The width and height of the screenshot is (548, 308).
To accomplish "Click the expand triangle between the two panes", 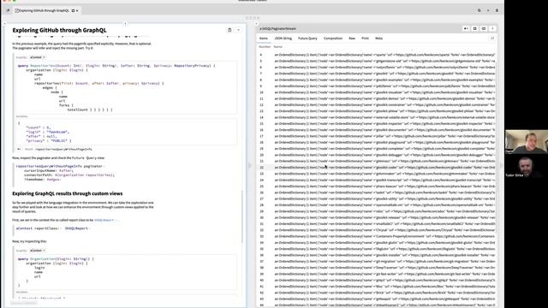I will (x=249, y=165).
